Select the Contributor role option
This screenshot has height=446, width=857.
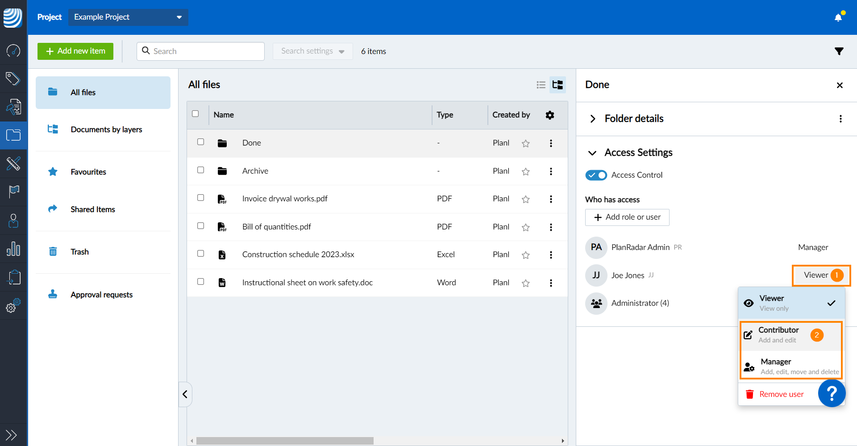pyautogui.click(x=778, y=335)
